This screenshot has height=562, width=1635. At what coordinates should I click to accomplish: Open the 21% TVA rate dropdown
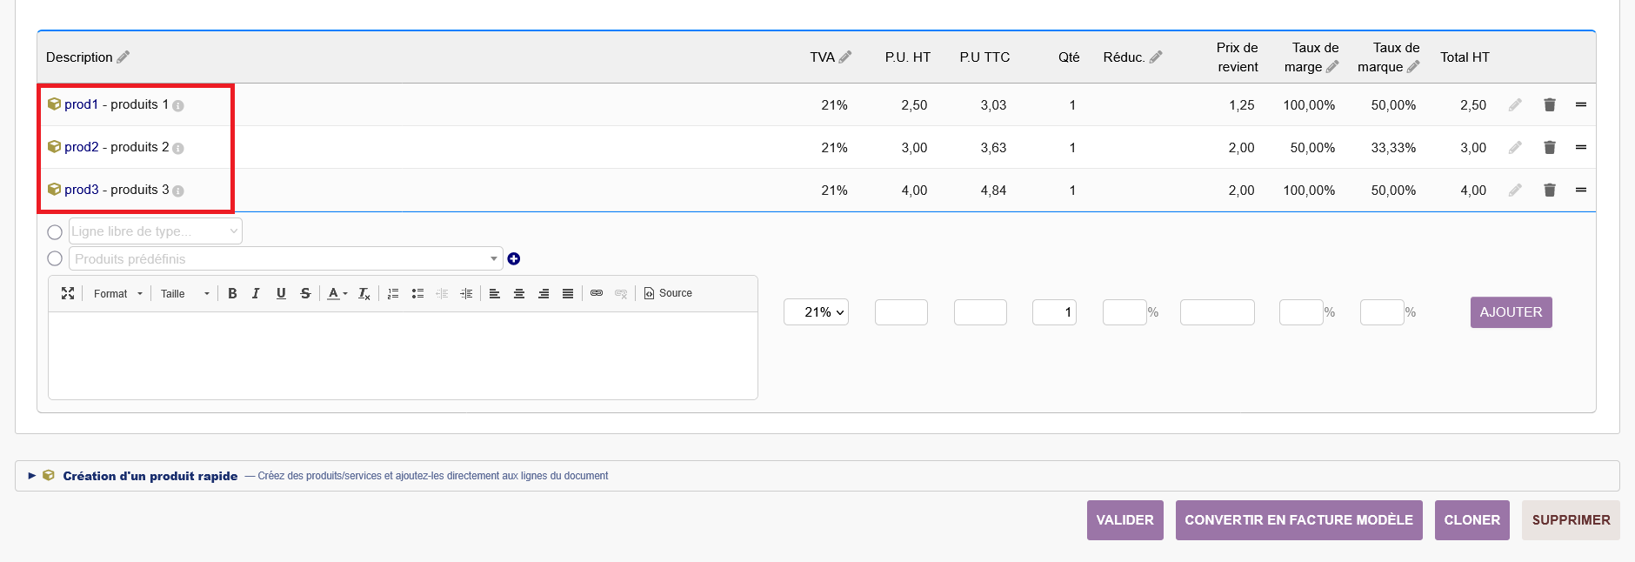(x=816, y=312)
